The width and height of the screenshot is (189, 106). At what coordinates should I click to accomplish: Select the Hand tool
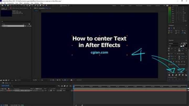8,5
